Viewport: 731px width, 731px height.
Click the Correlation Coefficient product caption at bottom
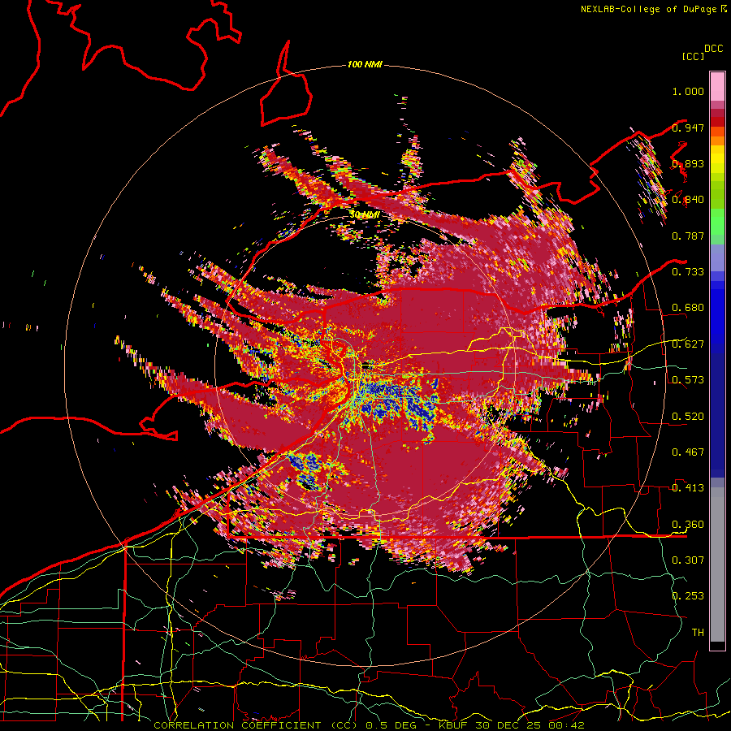[369, 725]
